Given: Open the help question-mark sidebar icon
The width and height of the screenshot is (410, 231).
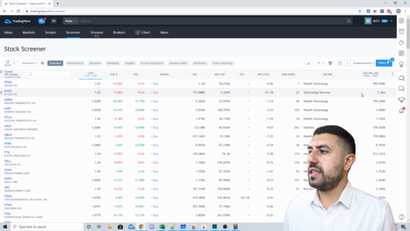Looking at the screenshot, I should 402,217.
